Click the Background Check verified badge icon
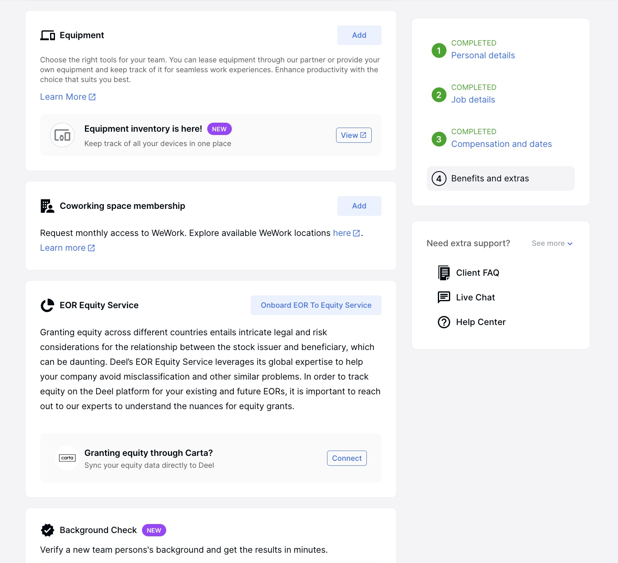The height and width of the screenshot is (563, 618). tap(48, 530)
